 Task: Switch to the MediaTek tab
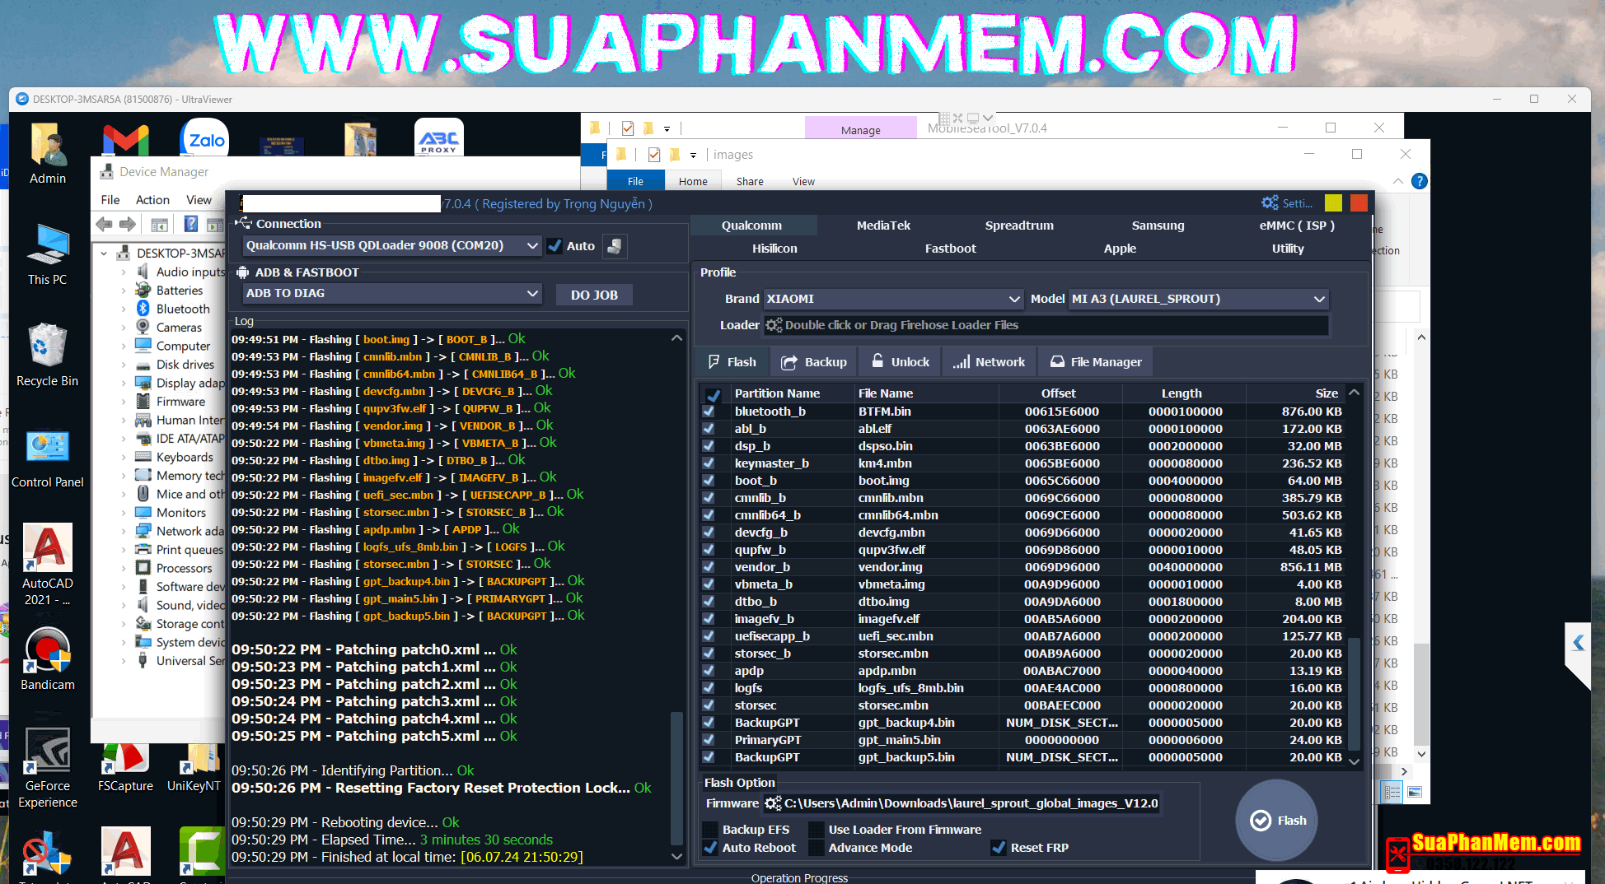click(883, 226)
